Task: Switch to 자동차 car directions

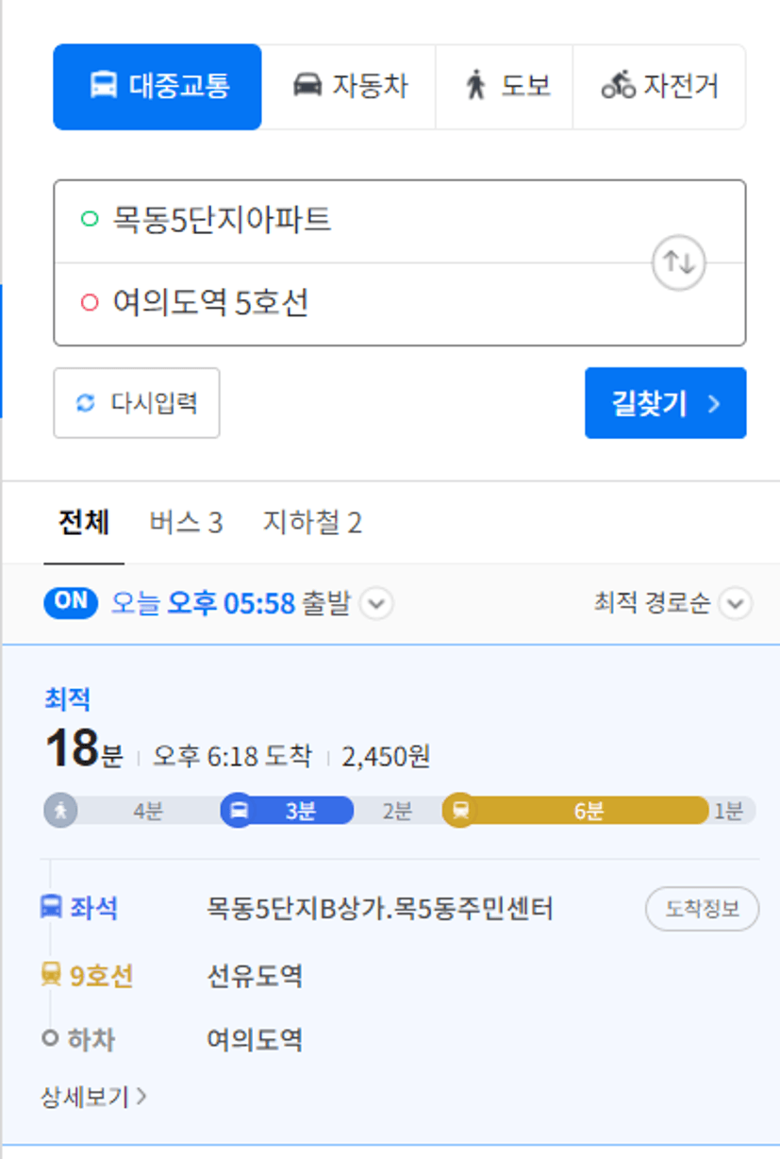Action: (x=349, y=87)
